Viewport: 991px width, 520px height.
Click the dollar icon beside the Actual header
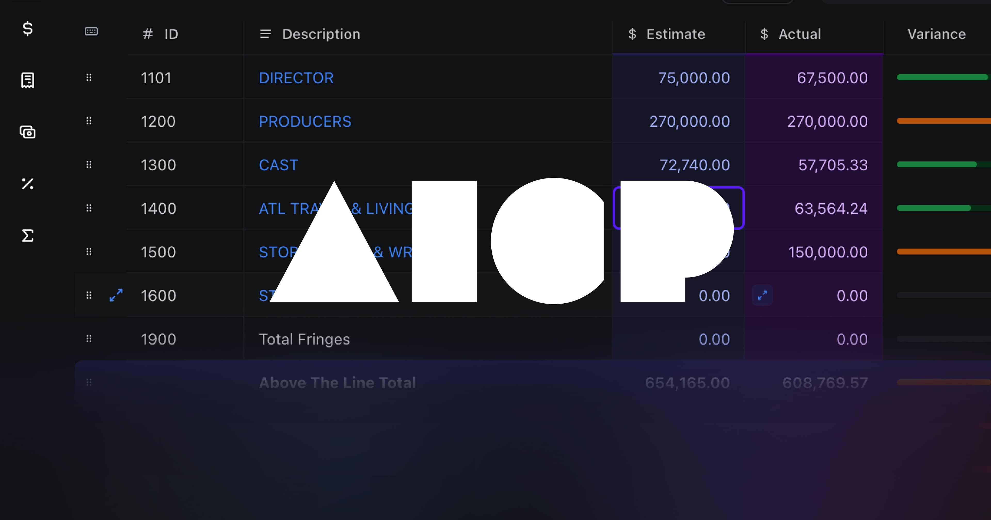(x=764, y=34)
